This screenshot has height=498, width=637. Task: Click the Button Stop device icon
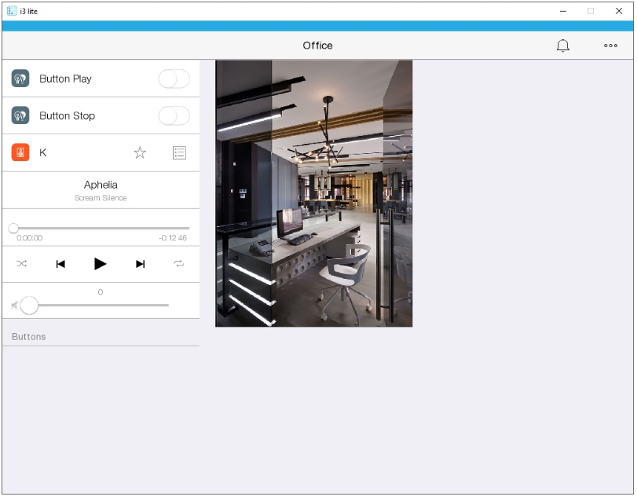(20, 115)
